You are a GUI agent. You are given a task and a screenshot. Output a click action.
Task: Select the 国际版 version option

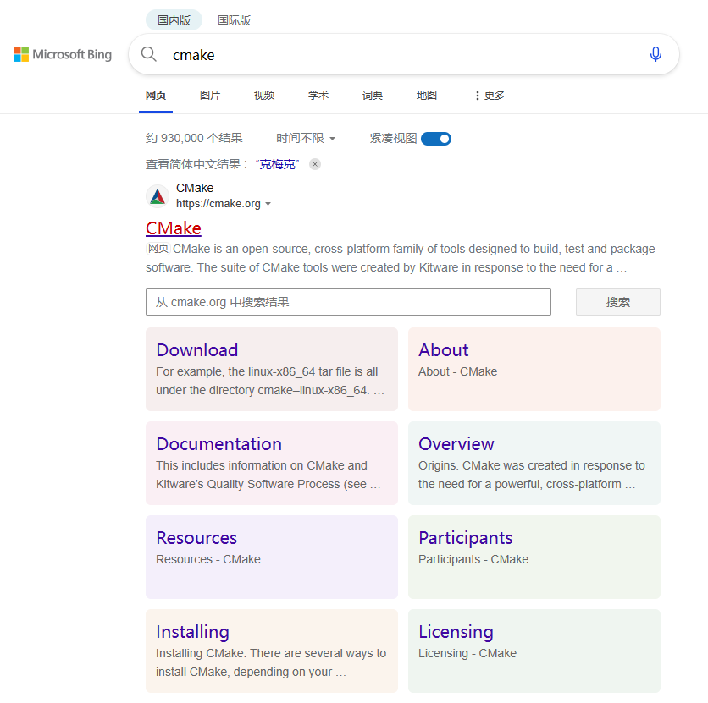coord(234,19)
